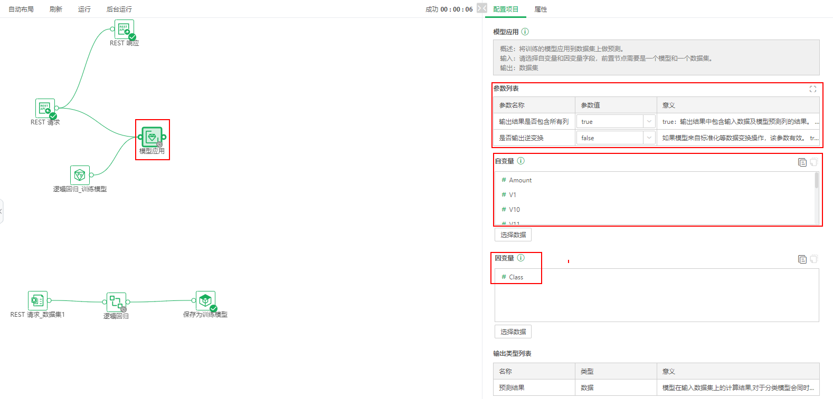This screenshot has height=399, width=833.
Task: Click the 自变量 list scrollbar
Action: tap(817, 180)
